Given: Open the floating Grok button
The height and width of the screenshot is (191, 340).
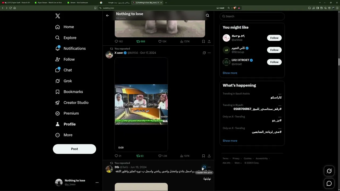Looking at the screenshot, I should coord(329,171).
